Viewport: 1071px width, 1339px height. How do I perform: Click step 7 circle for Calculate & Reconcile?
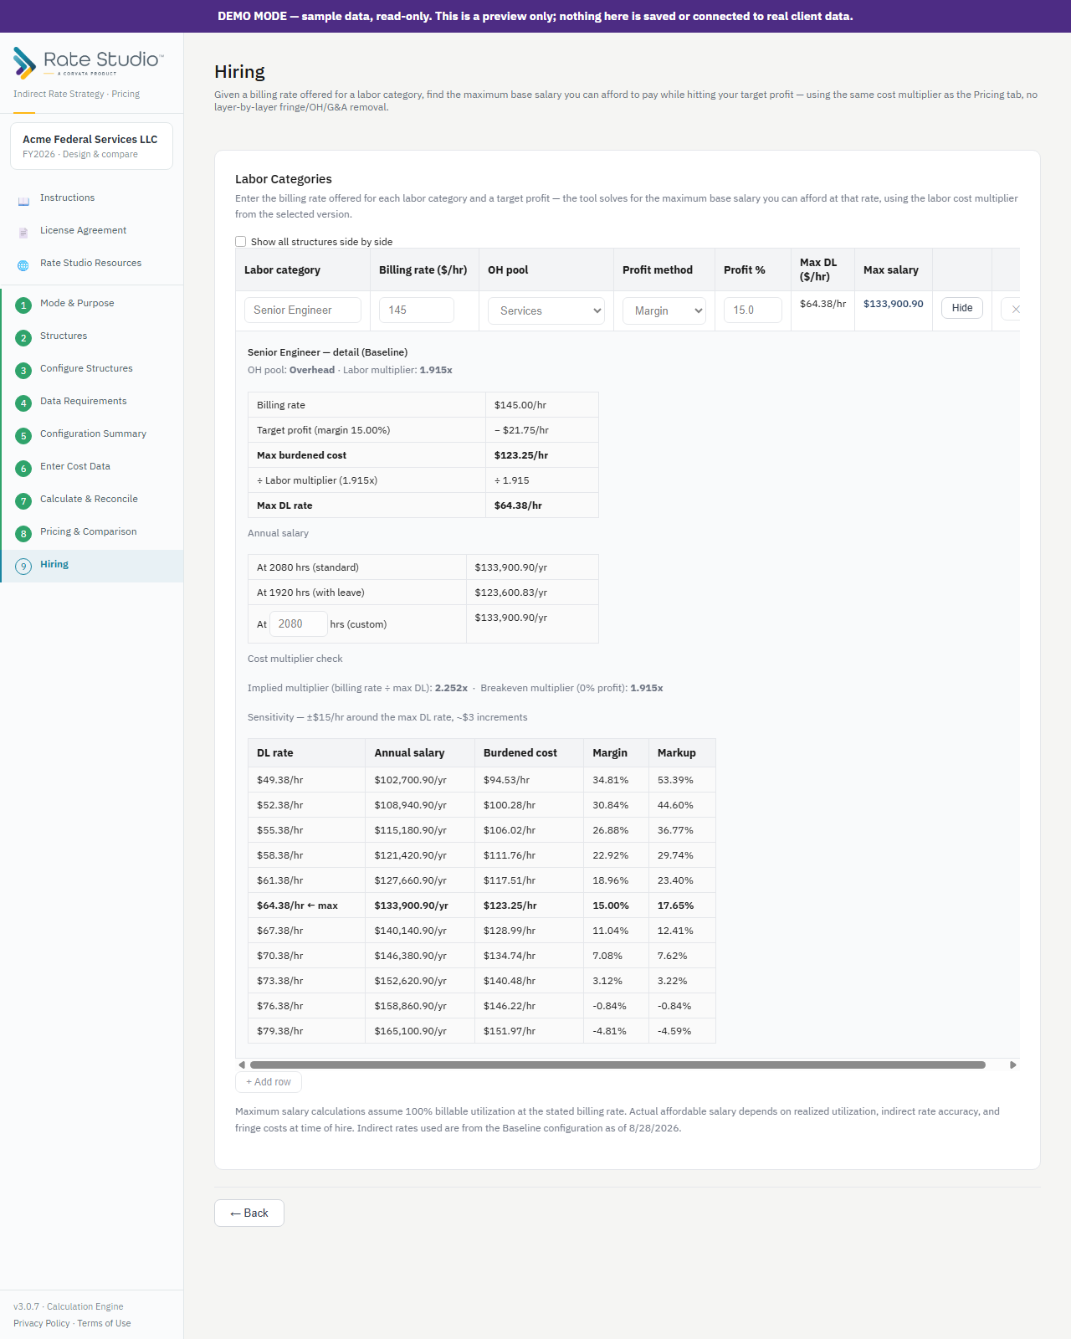tap(23, 501)
